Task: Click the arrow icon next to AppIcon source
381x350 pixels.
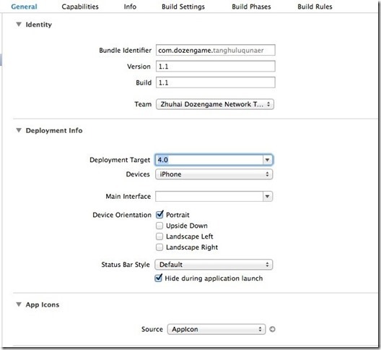Action: [x=272, y=329]
